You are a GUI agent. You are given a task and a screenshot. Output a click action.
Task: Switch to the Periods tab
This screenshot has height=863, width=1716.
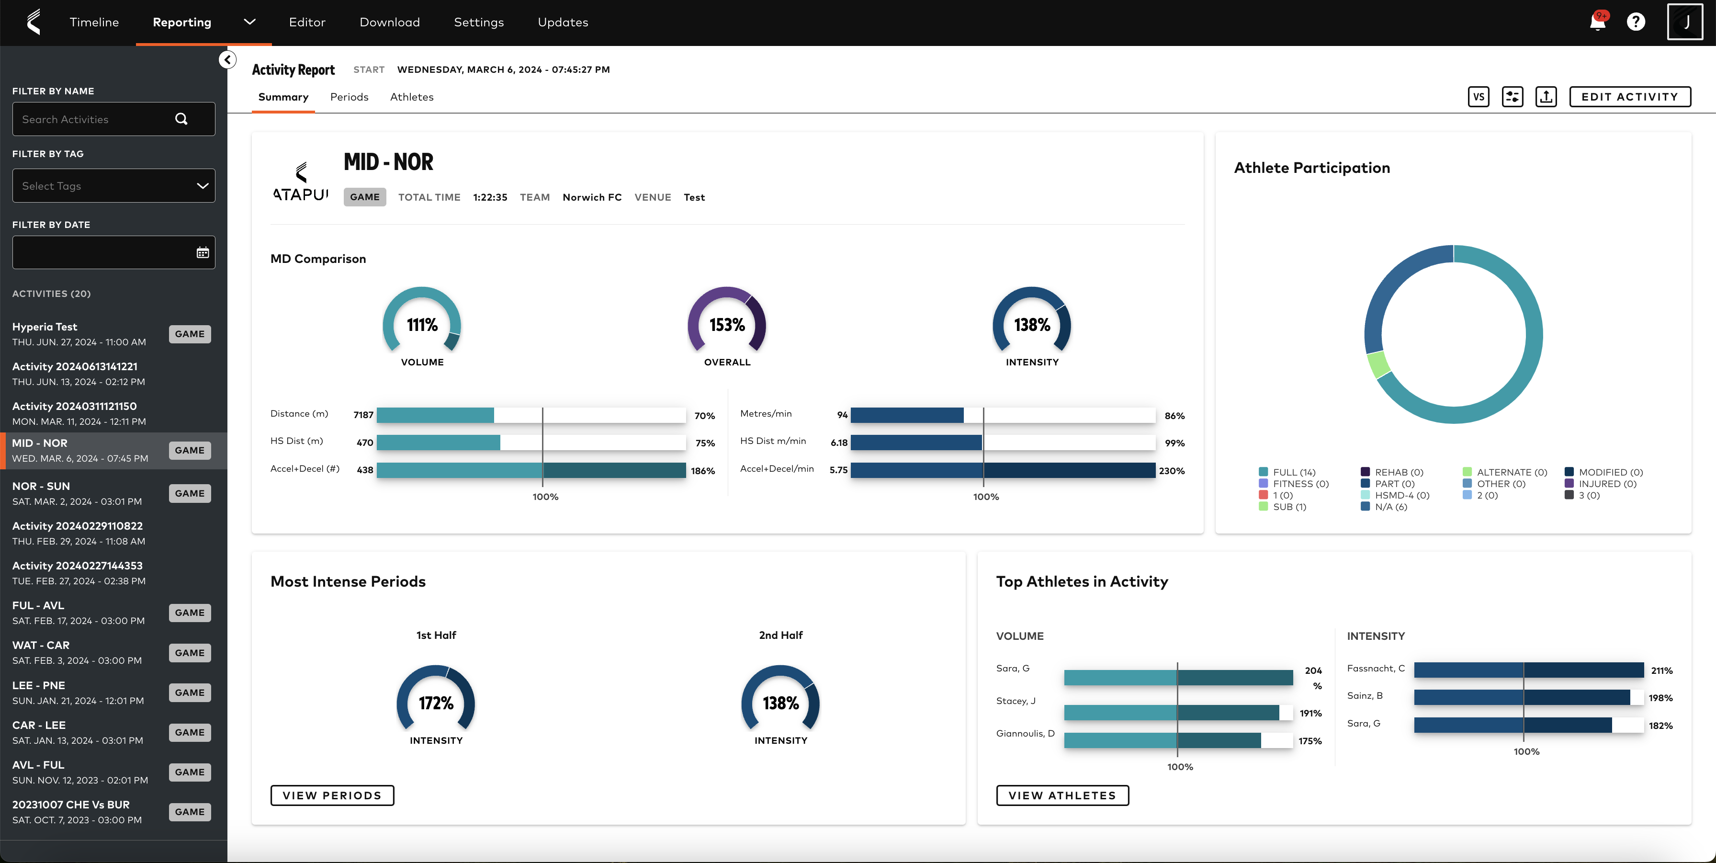pyautogui.click(x=349, y=97)
